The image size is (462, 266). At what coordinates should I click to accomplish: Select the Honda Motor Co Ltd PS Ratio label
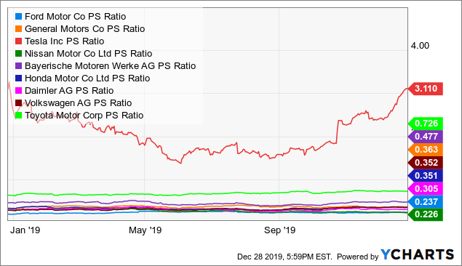pyautogui.click(x=87, y=78)
